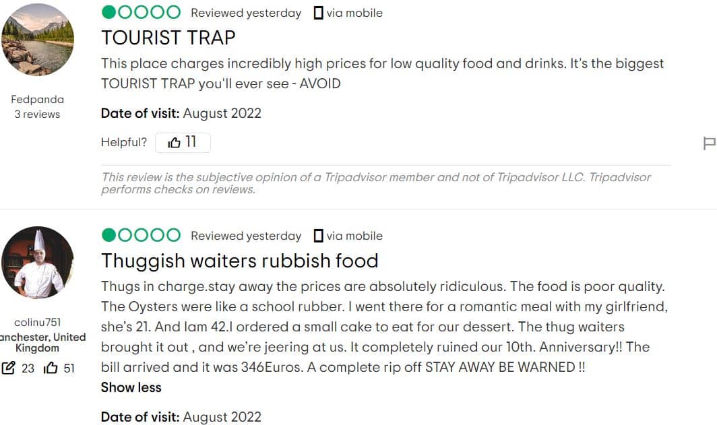Click Reviewed yesterday on colinu751's review
717x425 pixels.
(x=246, y=236)
